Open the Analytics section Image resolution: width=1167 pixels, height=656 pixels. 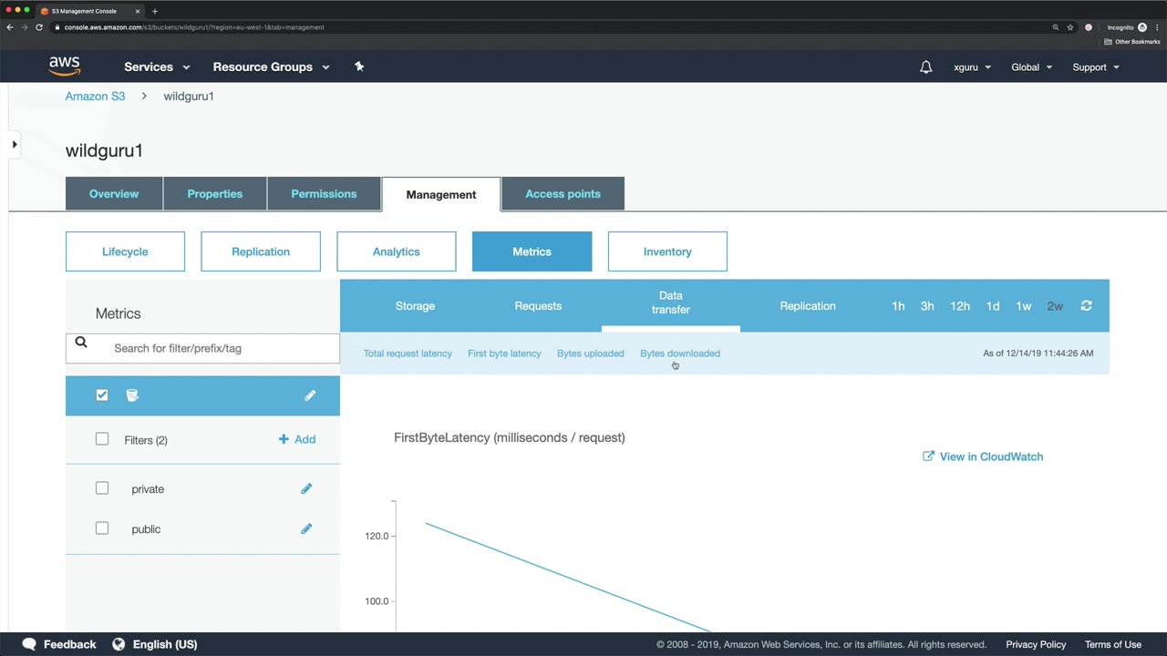click(x=396, y=251)
